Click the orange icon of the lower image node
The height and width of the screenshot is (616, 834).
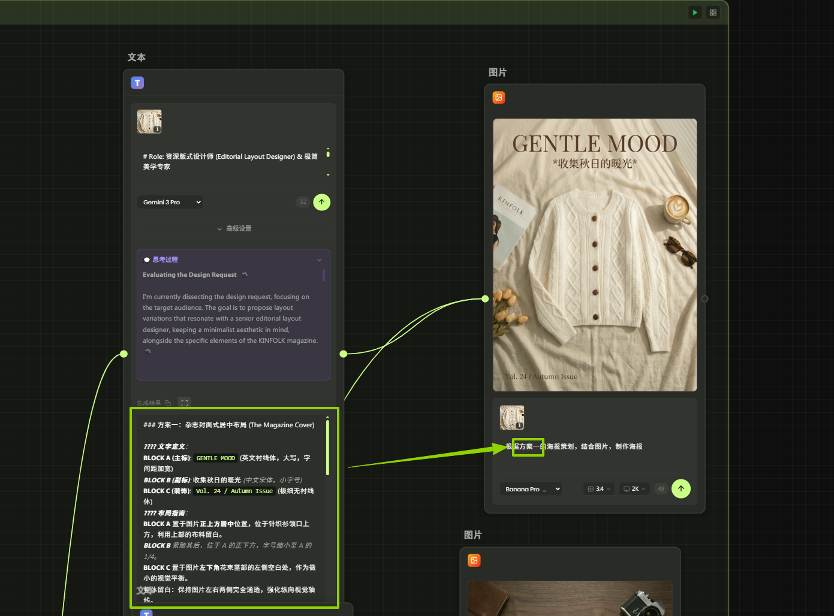tap(474, 561)
